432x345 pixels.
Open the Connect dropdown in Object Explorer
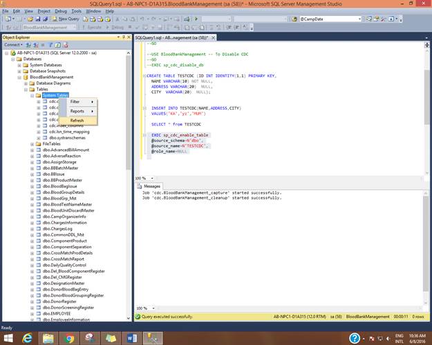coord(15,44)
